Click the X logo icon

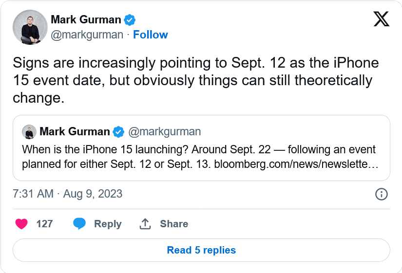tap(381, 19)
